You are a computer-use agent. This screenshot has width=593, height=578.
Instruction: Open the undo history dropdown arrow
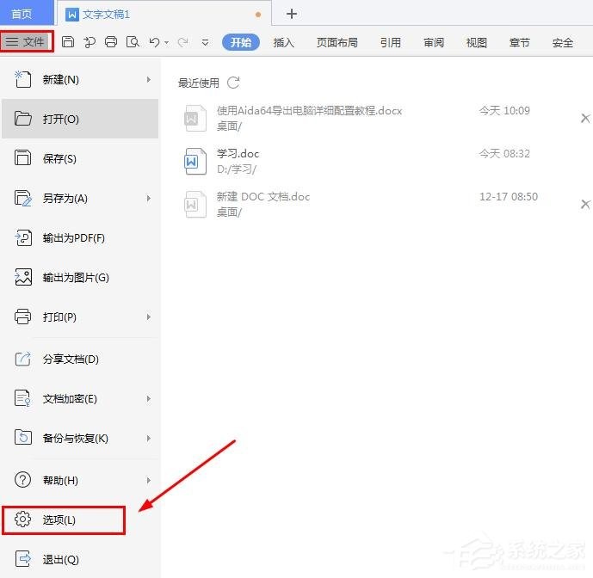pyautogui.click(x=166, y=43)
